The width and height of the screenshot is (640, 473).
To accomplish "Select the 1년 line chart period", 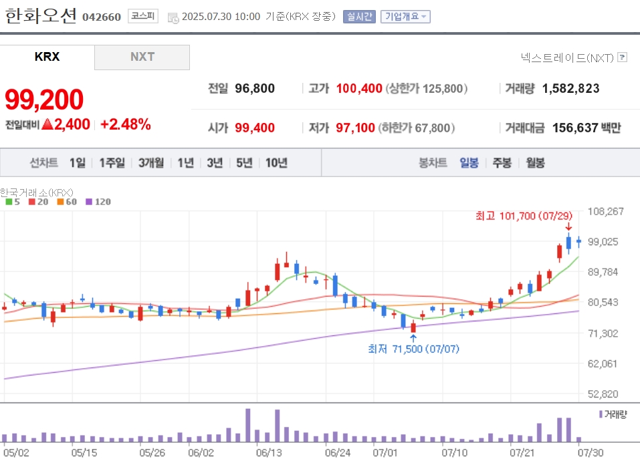I will click(x=186, y=163).
